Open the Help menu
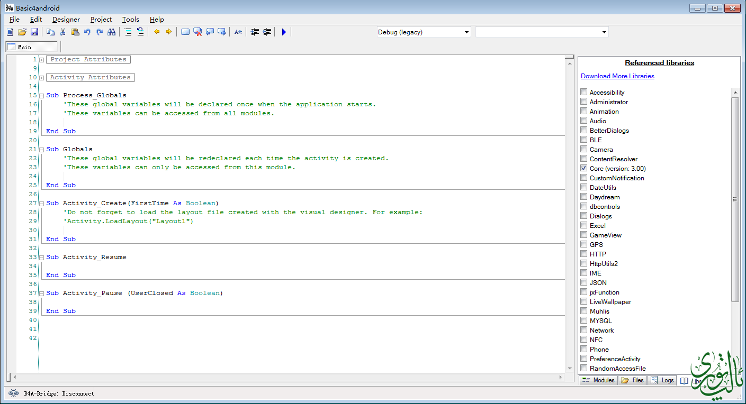The height and width of the screenshot is (404, 746). (157, 20)
